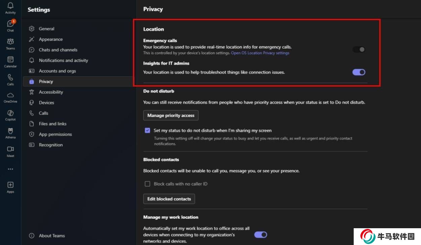Uncheck do not disturb when sharing screen
The height and width of the screenshot is (245, 421).
pos(147,131)
